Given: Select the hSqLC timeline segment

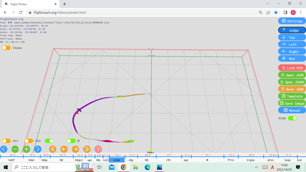Looking at the screenshot, I should [x=79, y=160].
